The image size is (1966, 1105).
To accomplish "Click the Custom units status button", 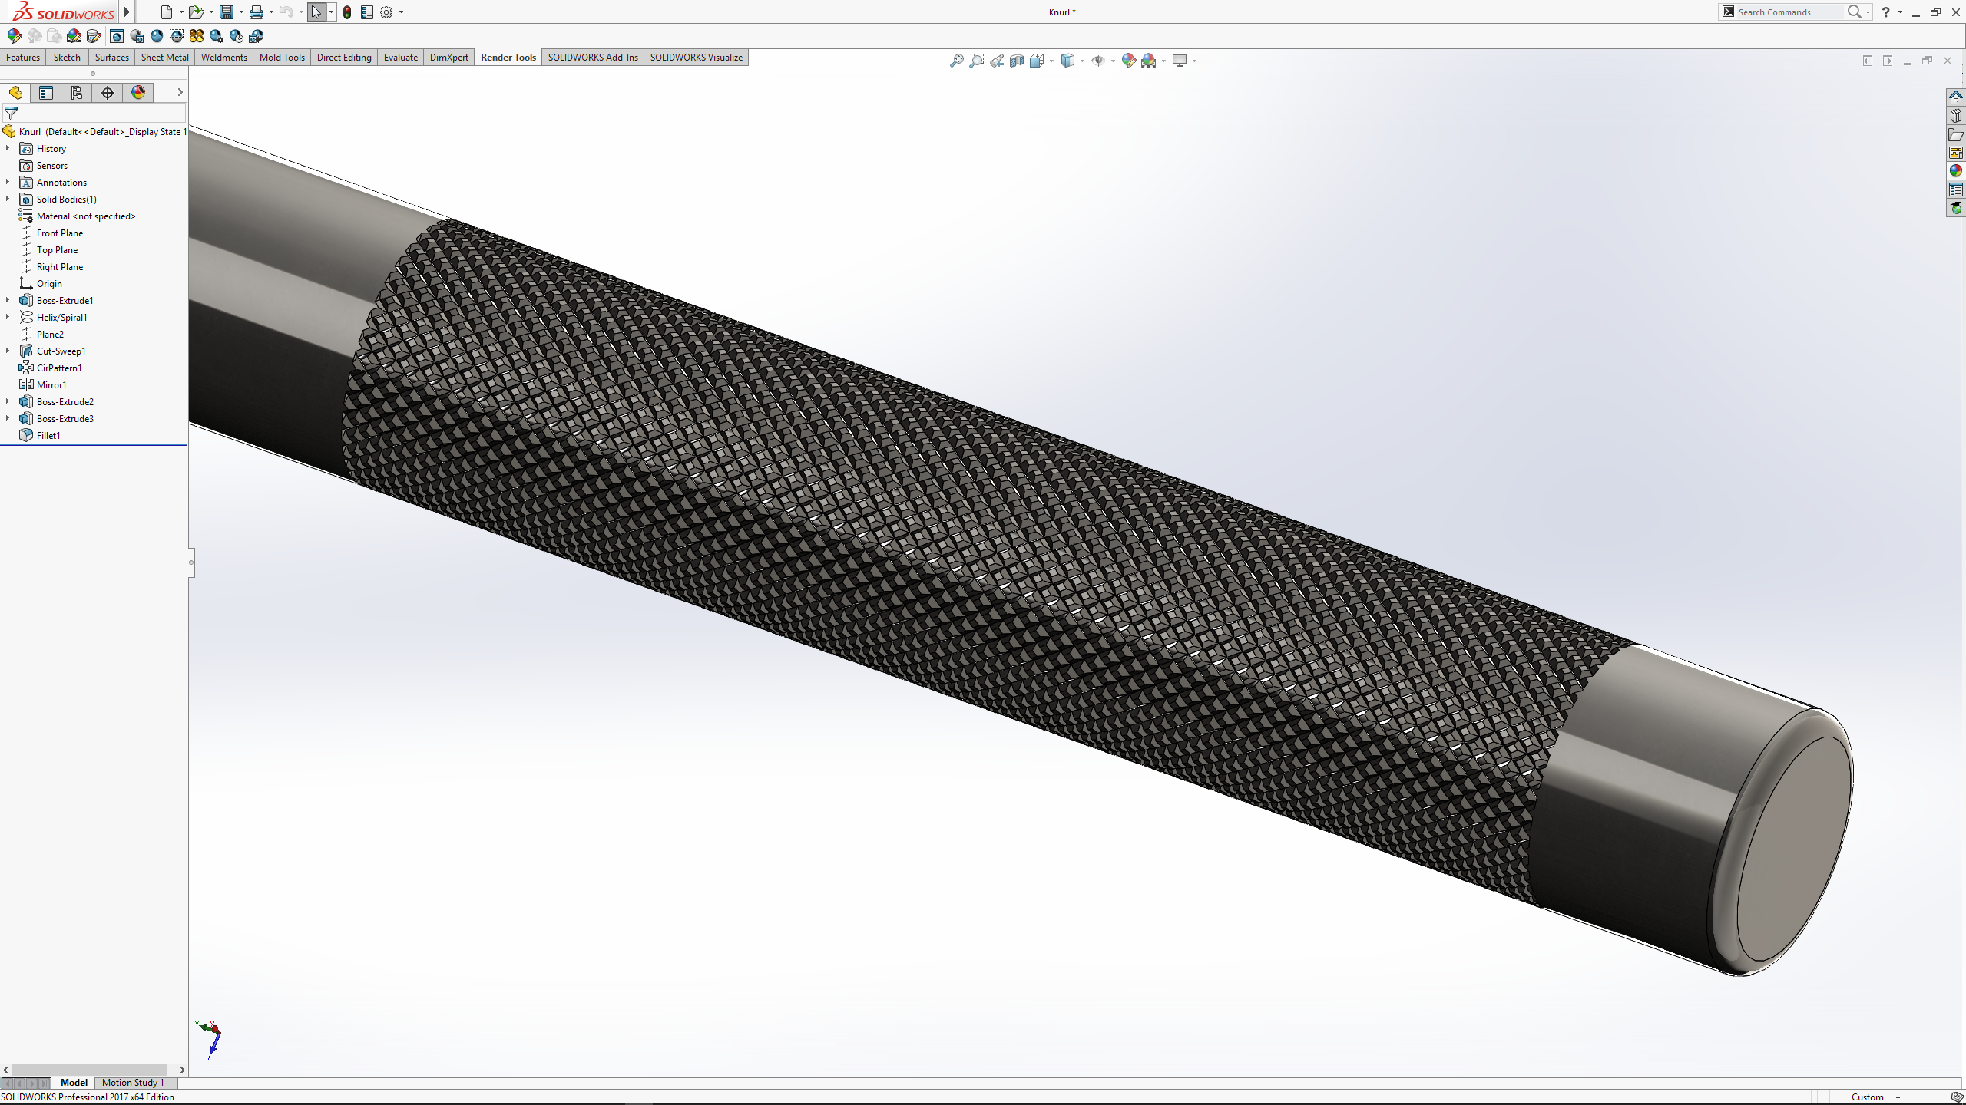I will pos(1867,1097).
